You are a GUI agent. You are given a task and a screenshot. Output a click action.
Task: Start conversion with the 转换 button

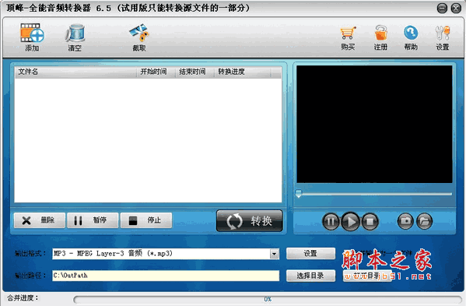tap(250, 220)
